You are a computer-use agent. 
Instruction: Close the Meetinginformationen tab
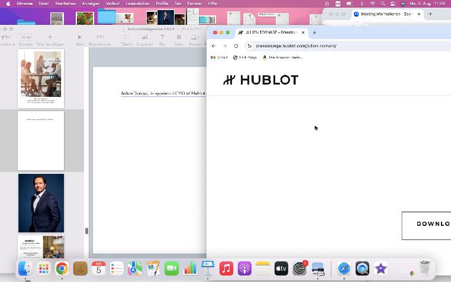point(419,14)
